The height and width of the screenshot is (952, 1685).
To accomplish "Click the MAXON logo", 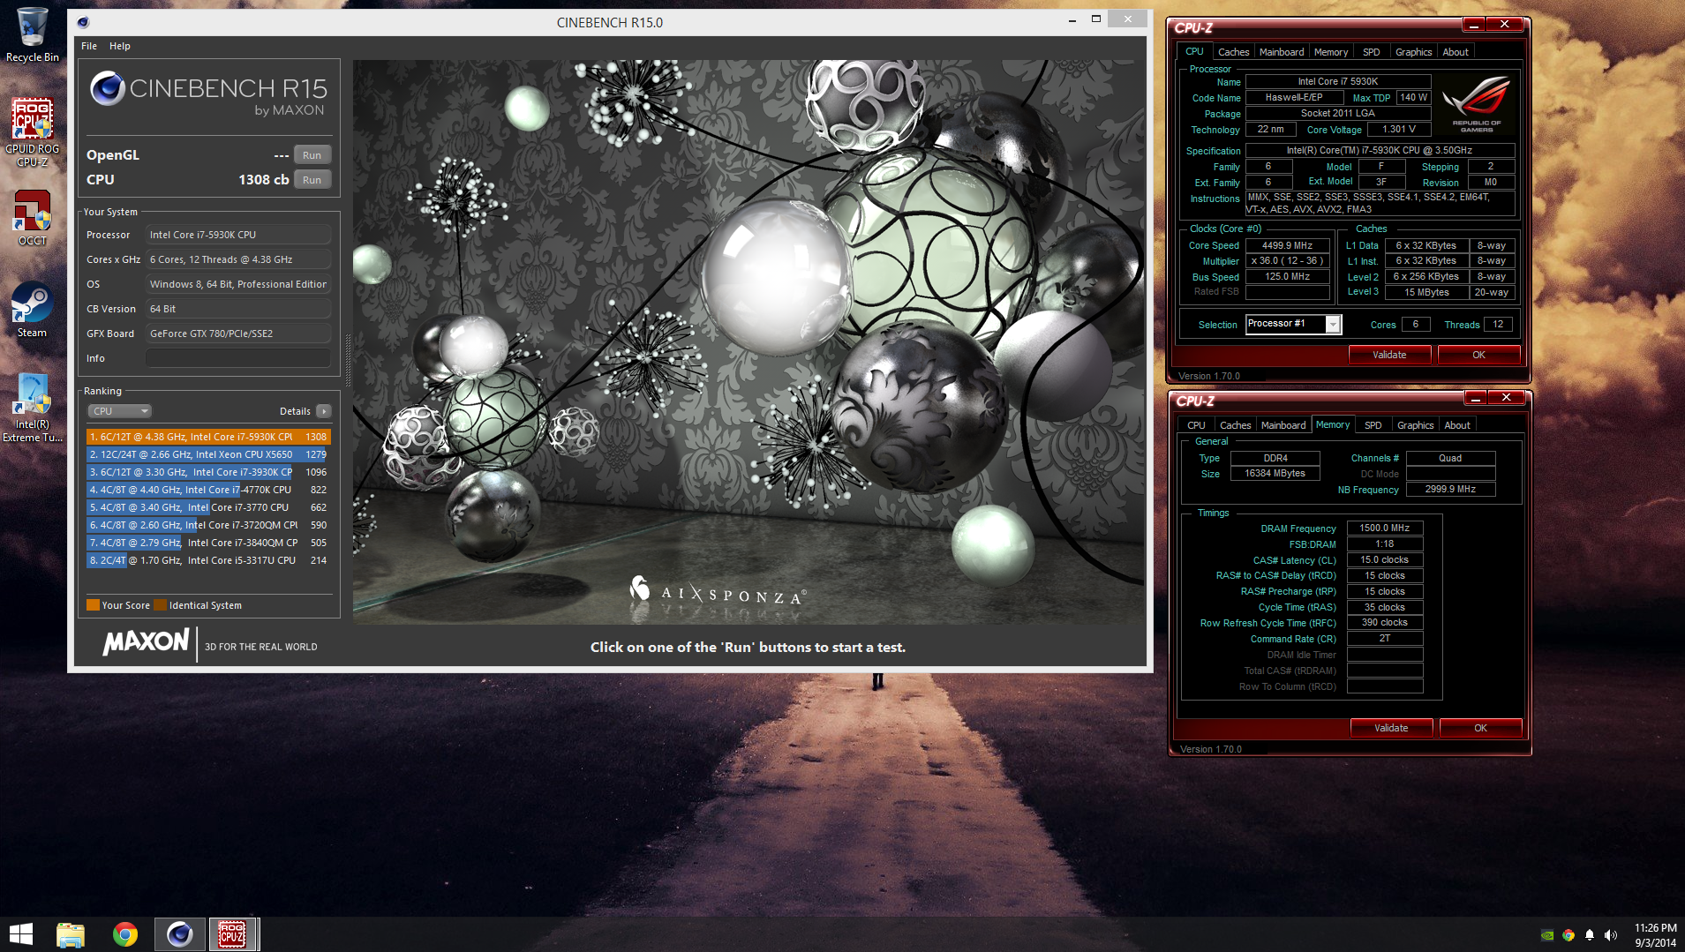I will (146, 642).
